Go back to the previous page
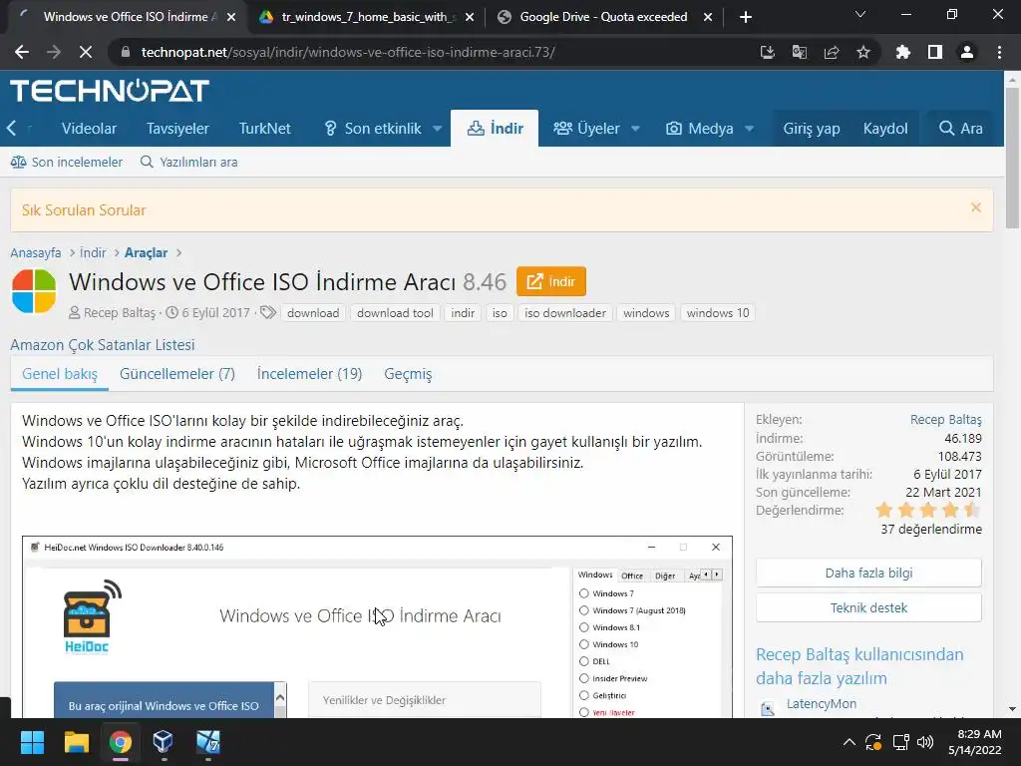Image resolution: width=1021 pixels, height=766 pixels. (x=22, y=52)
